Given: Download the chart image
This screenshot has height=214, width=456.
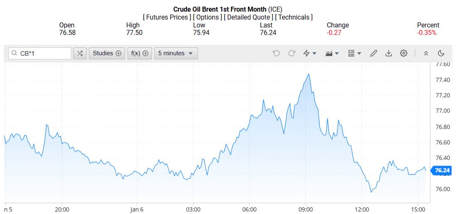Looking at the screenshot, I should coord(389,53).
